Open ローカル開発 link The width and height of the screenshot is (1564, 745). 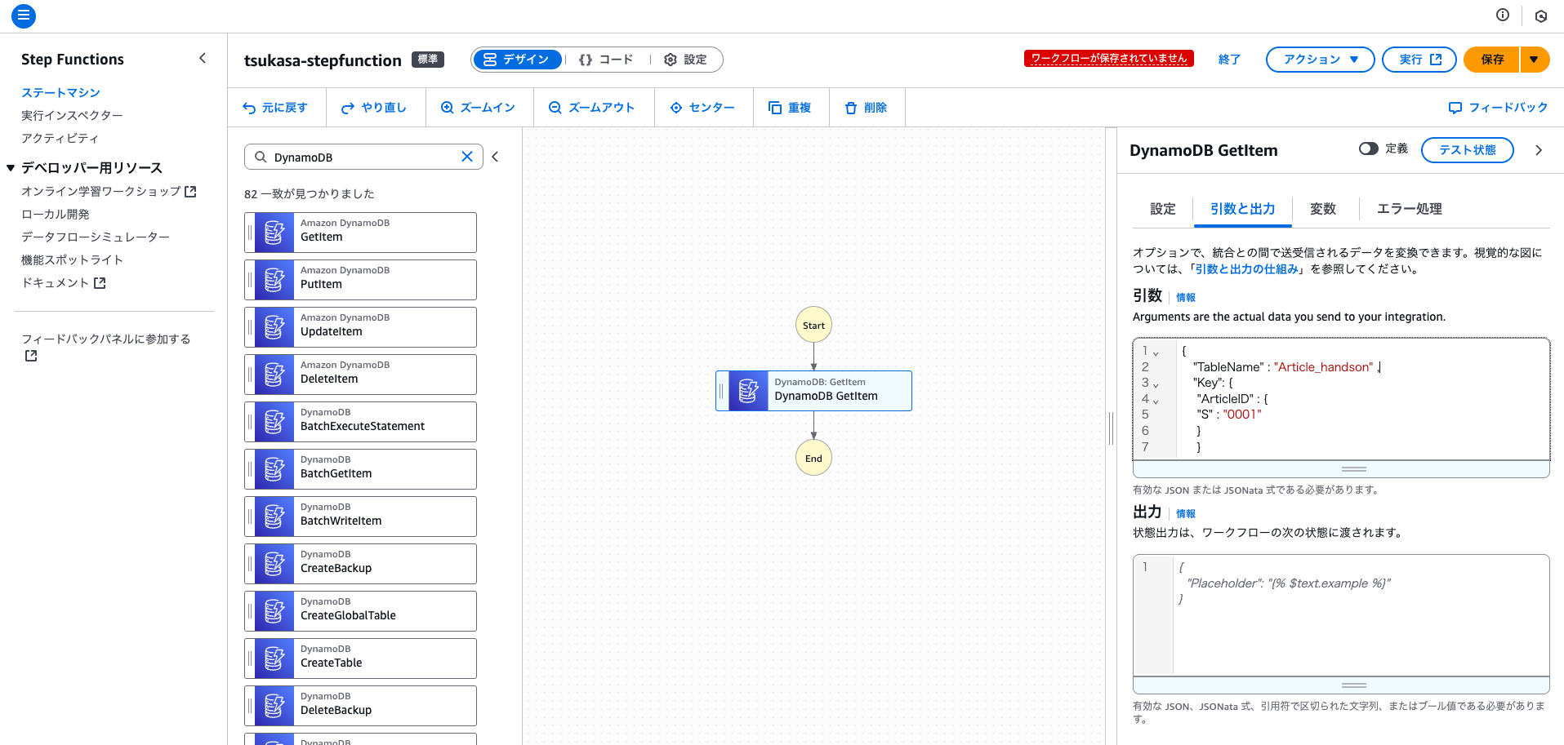pyautogui.click(x=56, y=214)
